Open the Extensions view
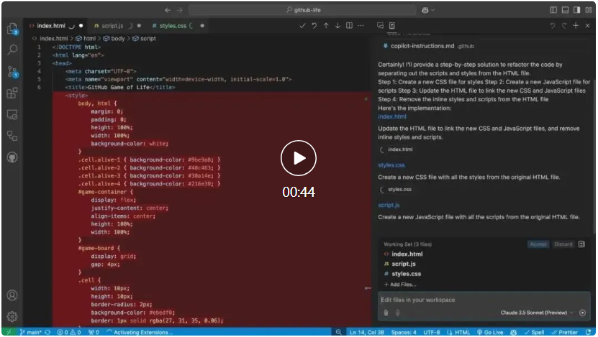Viewport: 598px width, 337px height. point(12,93)
